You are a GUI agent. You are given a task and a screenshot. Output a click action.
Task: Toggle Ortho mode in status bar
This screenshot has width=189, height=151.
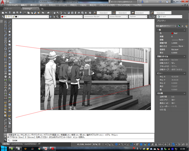[x=113, y=144]
